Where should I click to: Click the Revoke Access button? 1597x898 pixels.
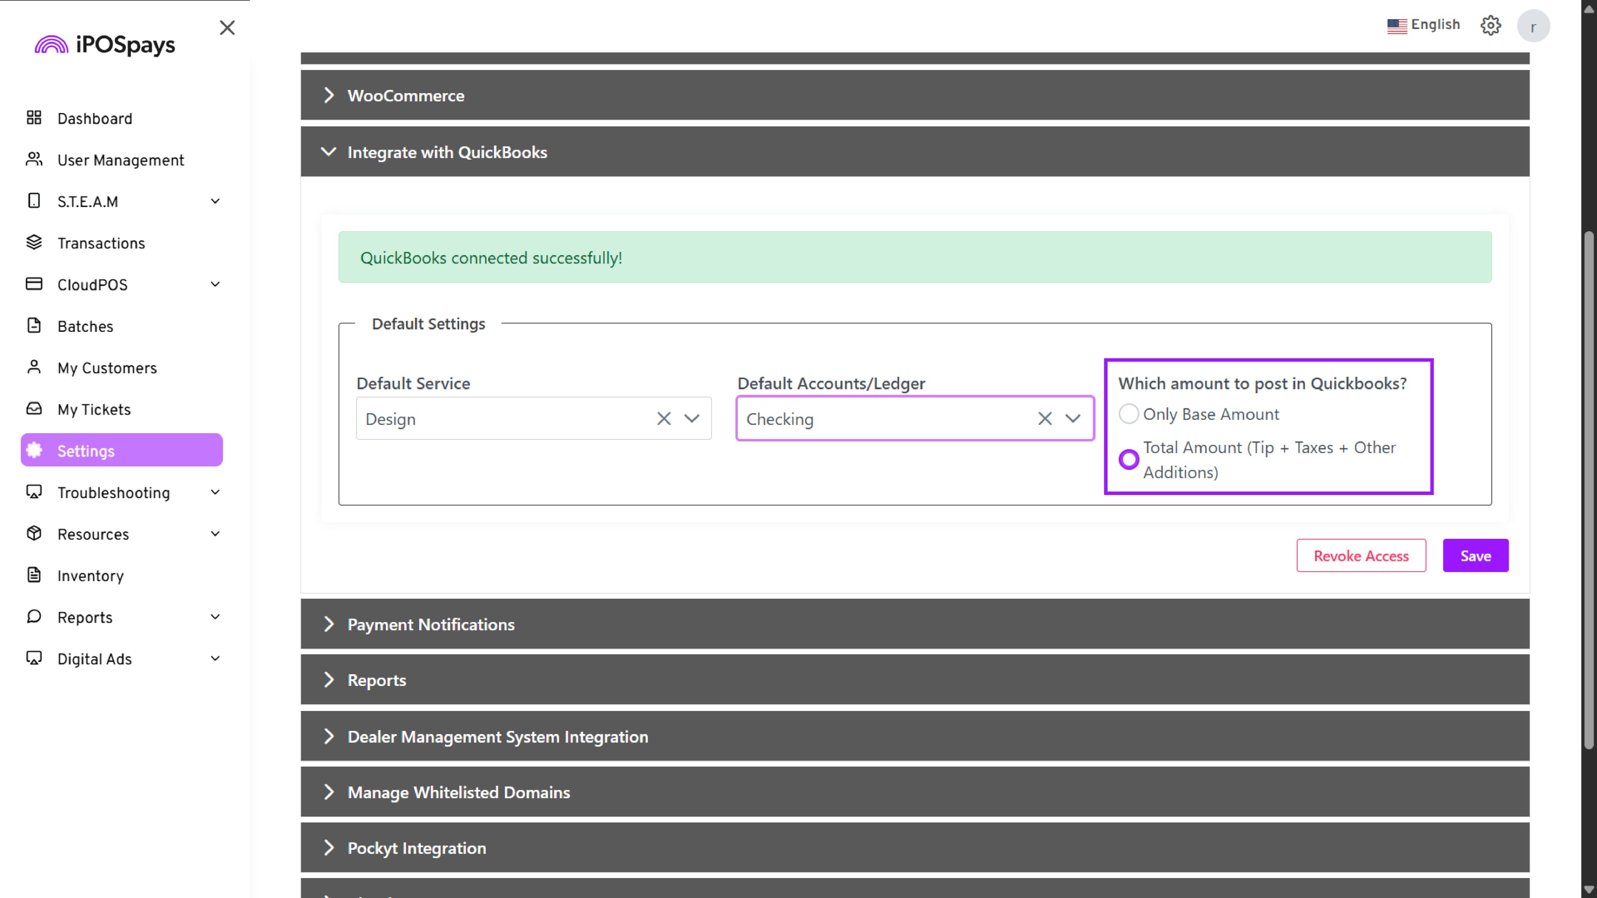pyautogui.click(x=1361, y=556)
